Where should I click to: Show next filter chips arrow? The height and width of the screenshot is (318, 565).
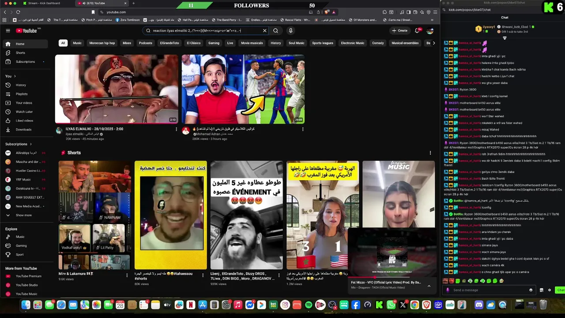[x=433, y=43]
